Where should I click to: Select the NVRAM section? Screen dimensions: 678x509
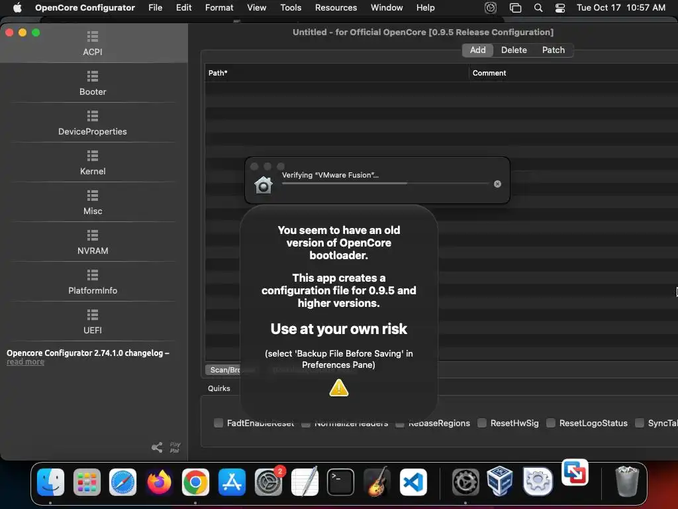coord(93,243)
